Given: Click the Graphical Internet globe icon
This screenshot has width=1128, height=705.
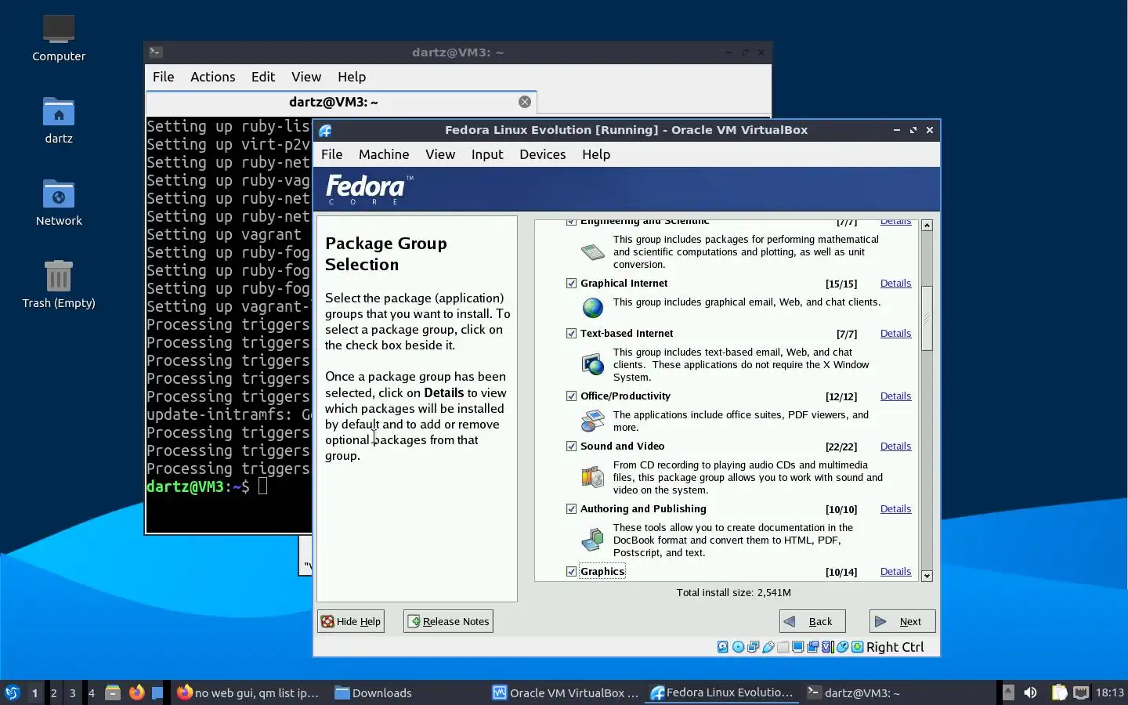Looking at the screenshot, I should (x=593, y=308).
